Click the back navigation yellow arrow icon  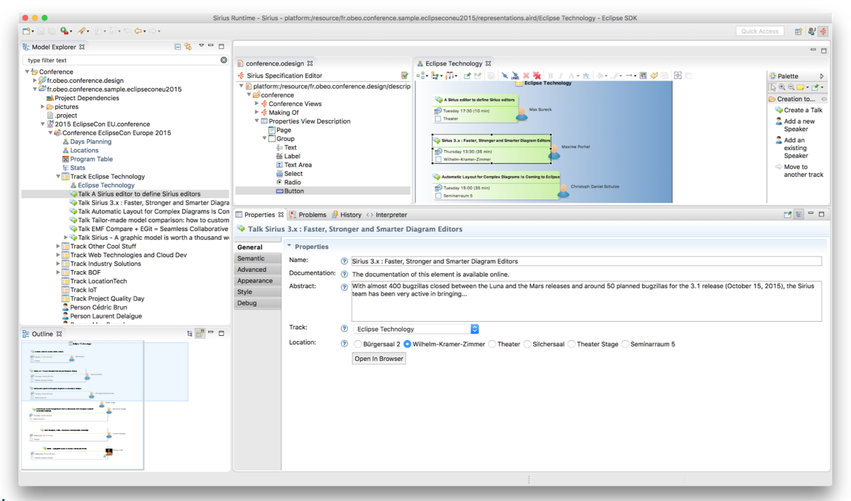coord(138,31)
